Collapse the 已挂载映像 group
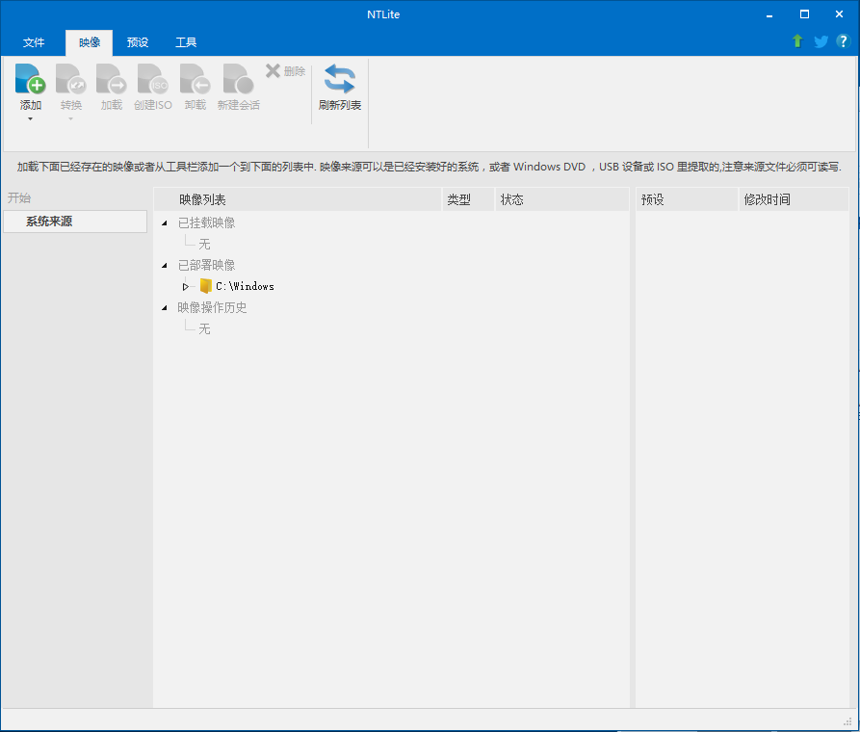The width and height of the screenshot is (860, 732). 164,222
